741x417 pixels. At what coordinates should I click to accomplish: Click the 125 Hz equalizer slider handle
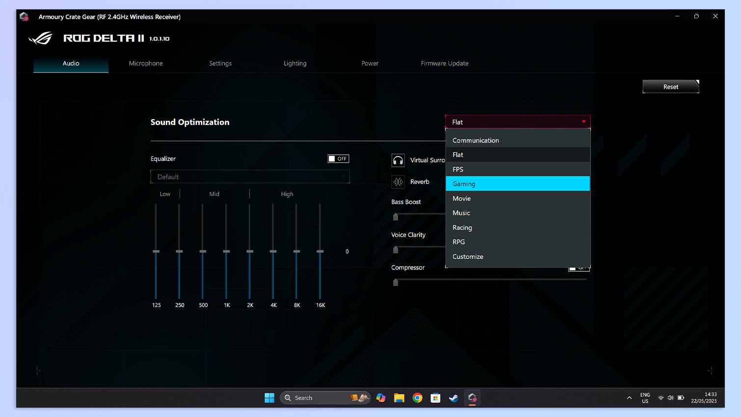click(x=156, y=251)
